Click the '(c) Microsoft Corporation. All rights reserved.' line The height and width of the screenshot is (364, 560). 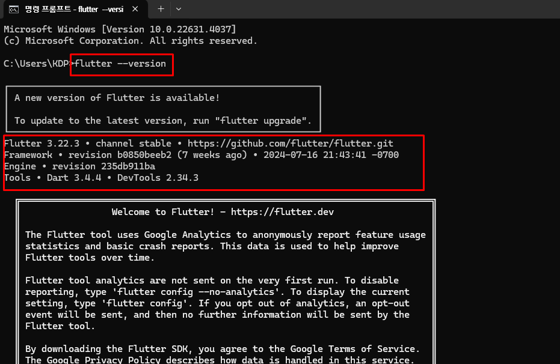[x=131, y=41]
